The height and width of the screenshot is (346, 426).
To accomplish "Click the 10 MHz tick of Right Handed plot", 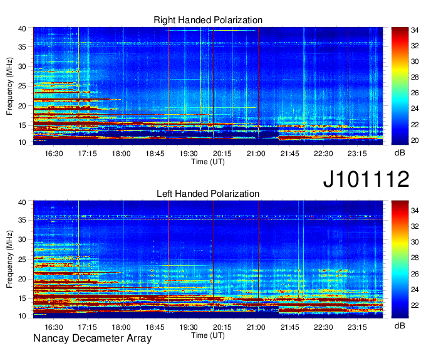I will 23,142.
